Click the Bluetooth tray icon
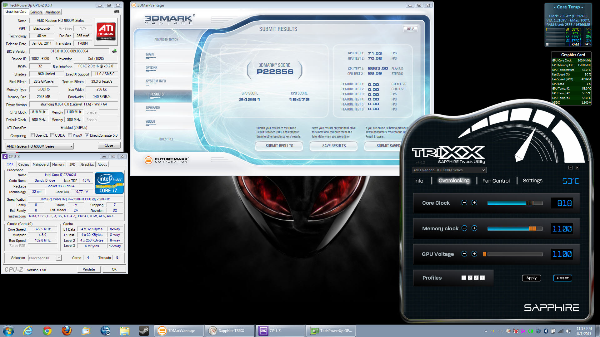The image size is (600, 337). click(546, 331)
